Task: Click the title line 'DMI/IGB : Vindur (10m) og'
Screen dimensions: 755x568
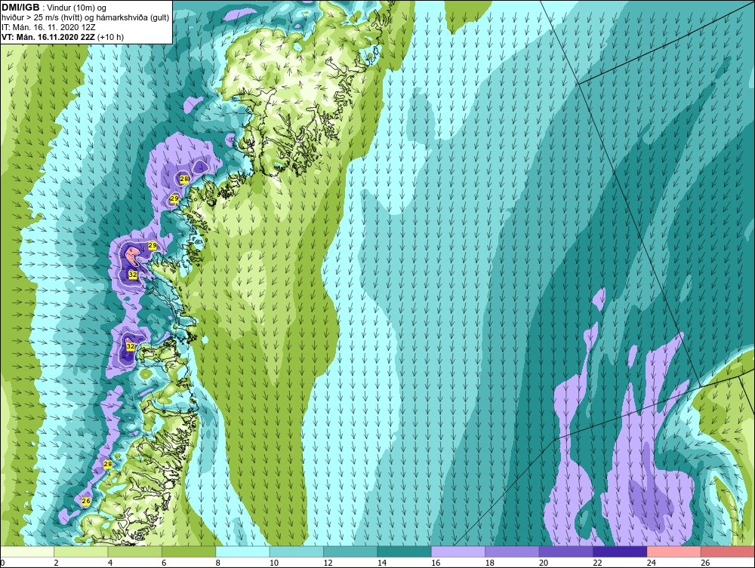Action: pyautogui.click(x=54, y=8)
